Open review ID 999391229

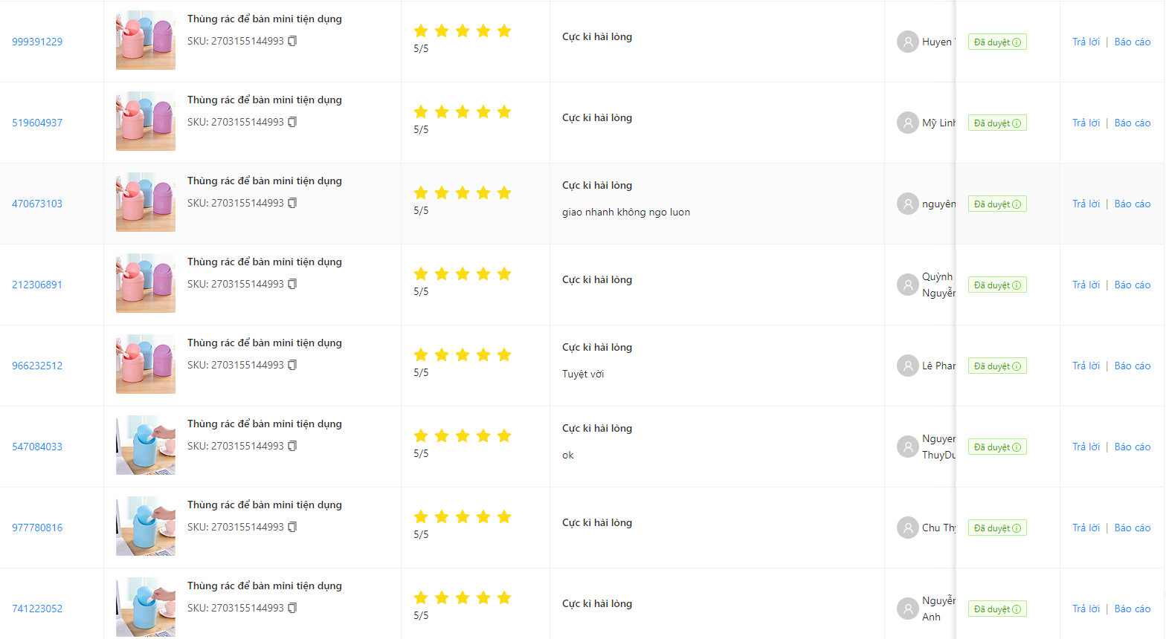pyautogui.click(x=37, y=42)
